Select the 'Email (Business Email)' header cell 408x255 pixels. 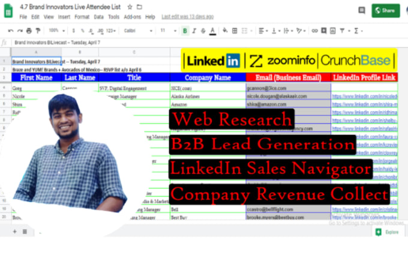click(289, 77)
